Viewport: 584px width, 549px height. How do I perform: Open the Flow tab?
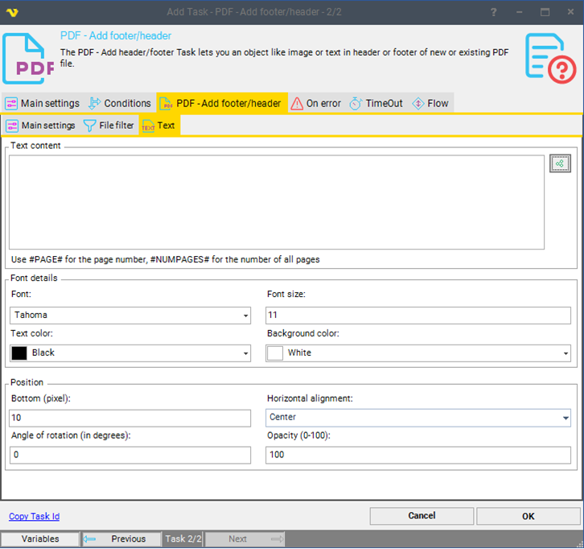[430, 103]
